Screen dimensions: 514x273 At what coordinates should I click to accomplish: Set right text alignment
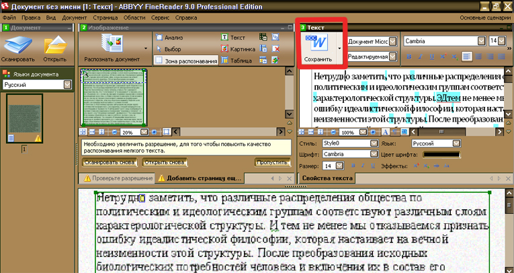point(490,56)
